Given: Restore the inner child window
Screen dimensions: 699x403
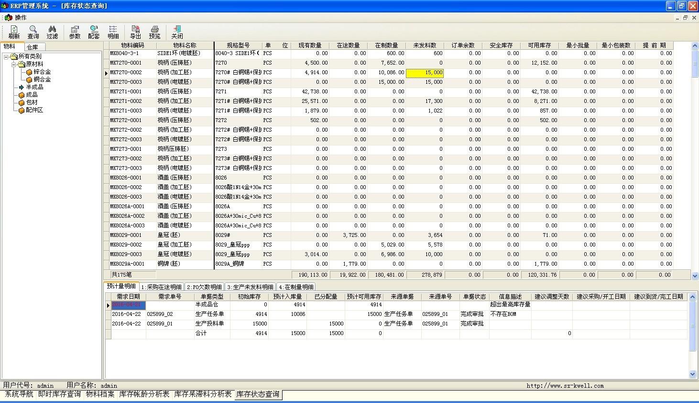Looking at the screenshot, I should 685,18.
